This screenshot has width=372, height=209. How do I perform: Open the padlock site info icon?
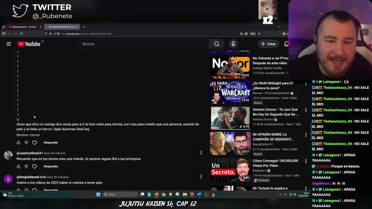pyautogui.click(x=50, y=34)
